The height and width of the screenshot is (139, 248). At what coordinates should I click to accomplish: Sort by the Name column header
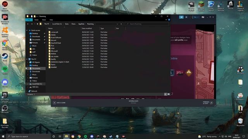50,29
